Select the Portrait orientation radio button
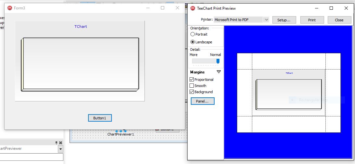 pos(192,34)
